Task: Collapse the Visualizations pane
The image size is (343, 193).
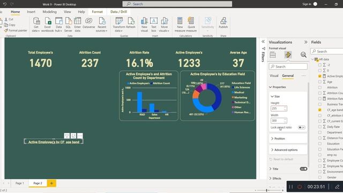Action: coord(305,42)
